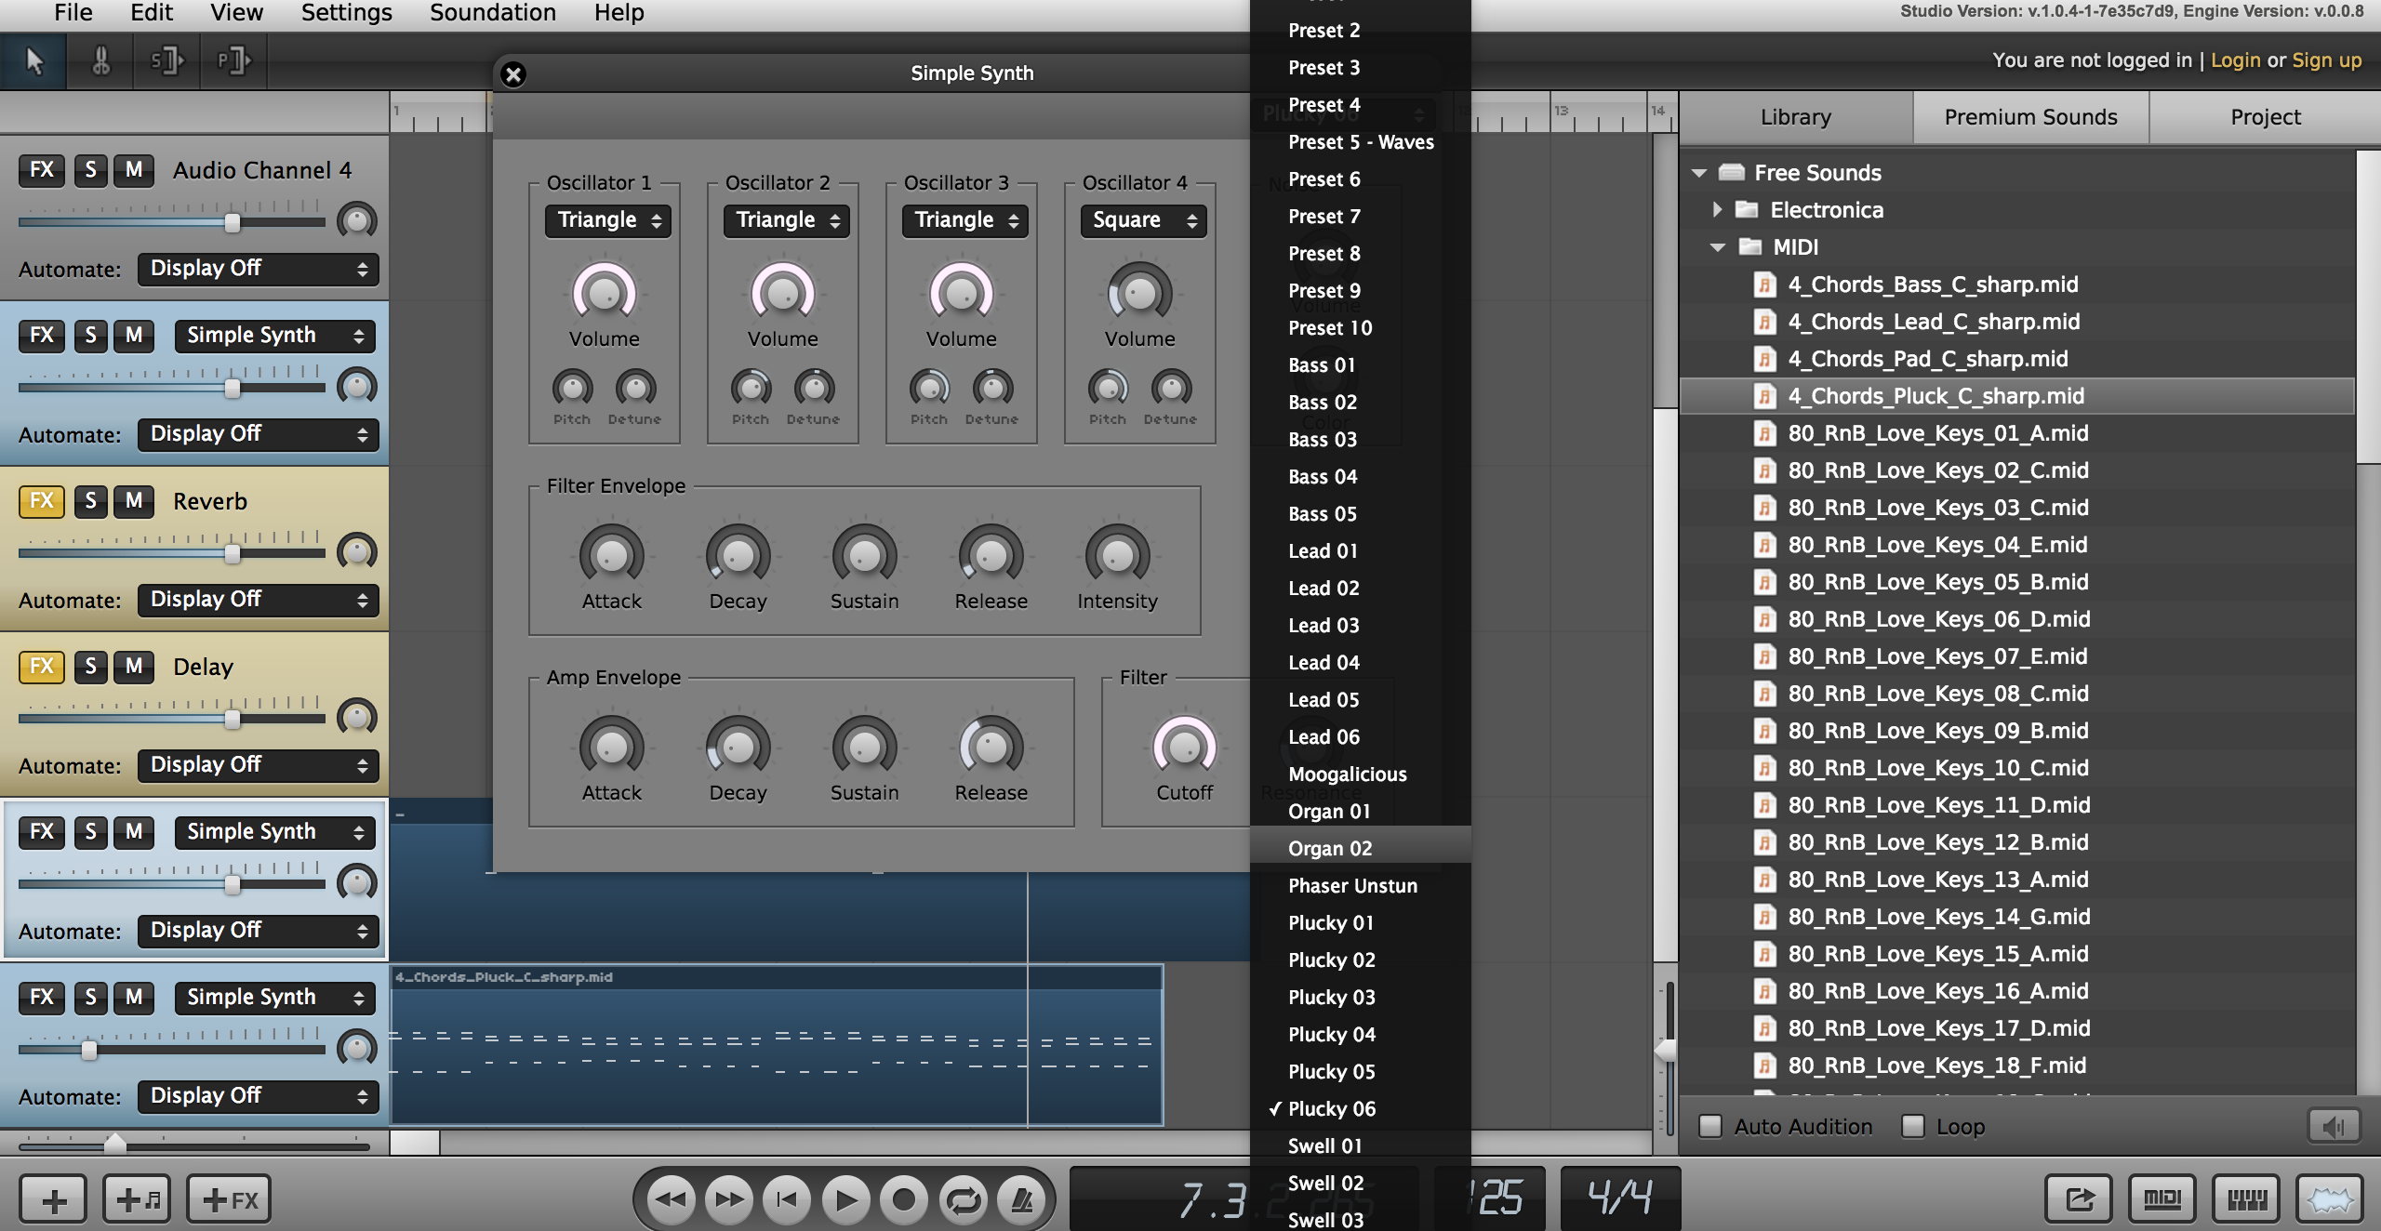Enable the Loop checkbox in library
The image size is (2381, 1231).
tap(1912, 1126)
